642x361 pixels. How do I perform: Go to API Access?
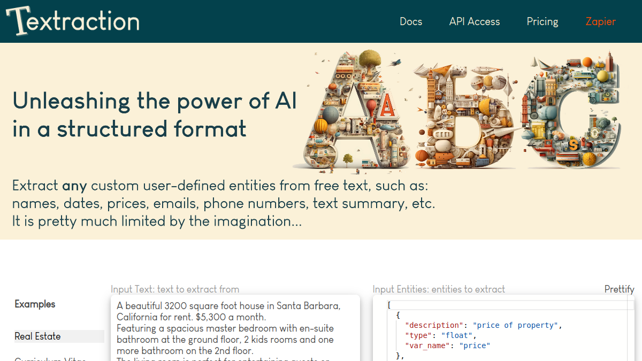coord(475,21)
